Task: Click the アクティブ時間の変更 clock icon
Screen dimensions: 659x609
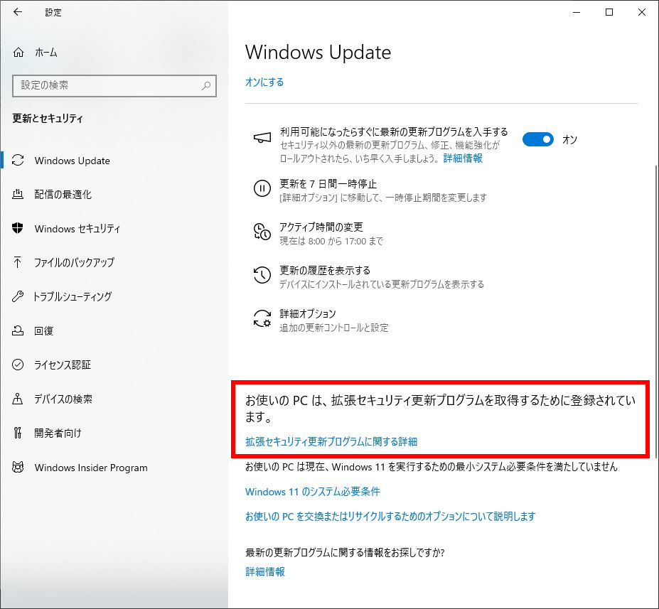Action: (262, 232)
